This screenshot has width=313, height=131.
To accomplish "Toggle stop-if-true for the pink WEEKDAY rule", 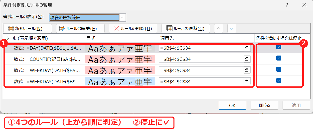I will 279,69.
